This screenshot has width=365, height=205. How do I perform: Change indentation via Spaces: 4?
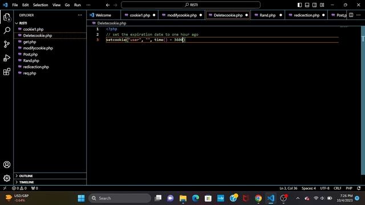(x=309, y=188)
